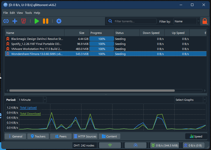Viewport: 211px width, 150px height.
Task: Sort by the Status column header
Action: pyautogui.click(x=127, y=33)
